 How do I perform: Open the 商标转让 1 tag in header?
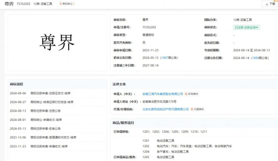pyautogui.click(x=67, y=4)
